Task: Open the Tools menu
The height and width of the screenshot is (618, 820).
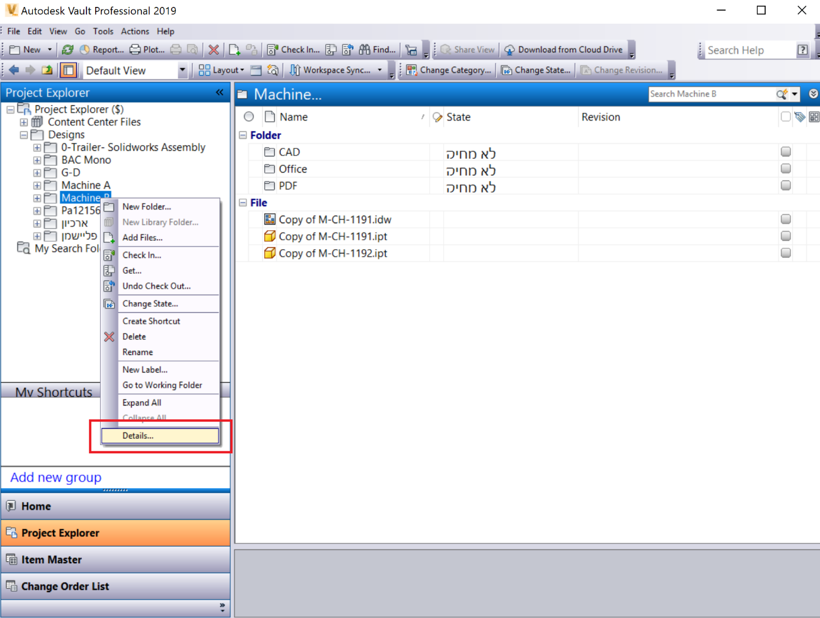Action: point(103,31)
